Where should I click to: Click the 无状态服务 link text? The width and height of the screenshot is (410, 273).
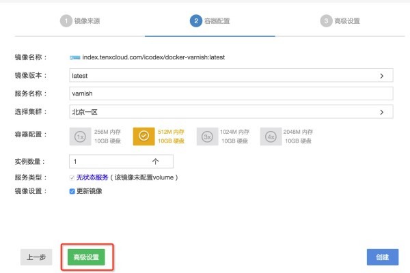(x=92, y=177)
